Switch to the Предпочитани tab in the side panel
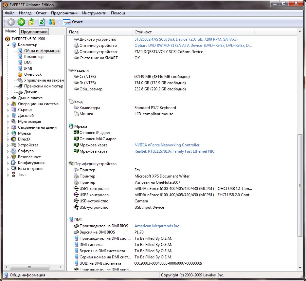The image size is (306, 281). coord(34,32)
